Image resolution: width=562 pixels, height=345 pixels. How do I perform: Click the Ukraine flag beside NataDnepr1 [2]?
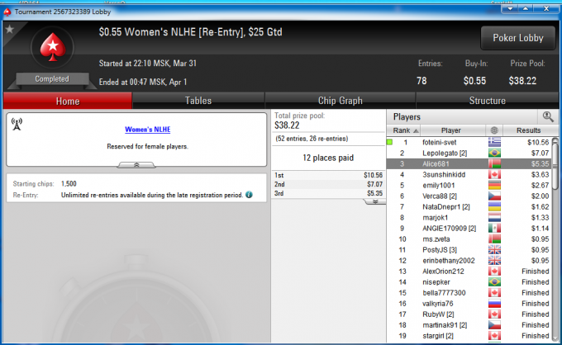coord(494,207)
